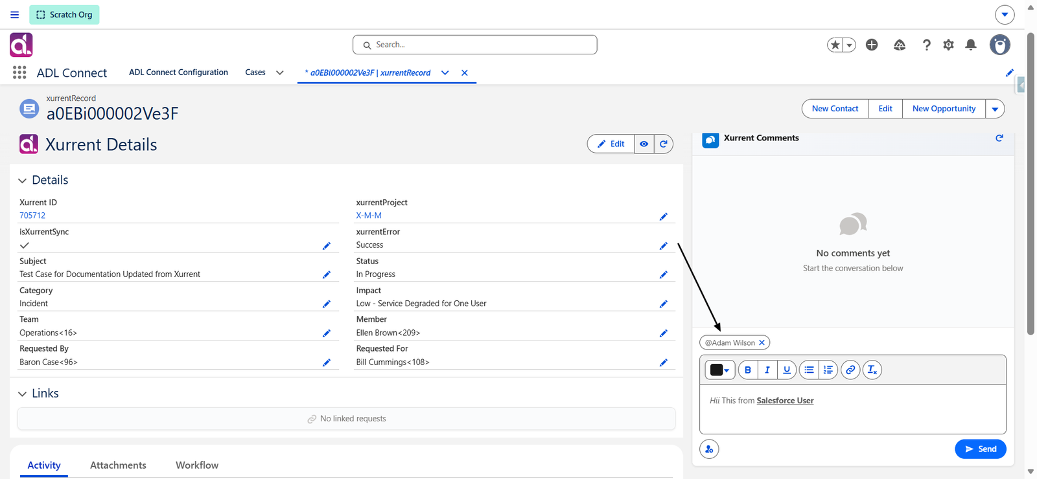The height and width of the screenshot is (479, 1037).
Task: Collapse the Links section
Action: (x=22, y=394)
